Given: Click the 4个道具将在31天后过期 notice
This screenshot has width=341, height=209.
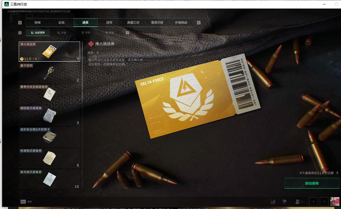Looking at the screenshot, I should (x=316, y=173).
